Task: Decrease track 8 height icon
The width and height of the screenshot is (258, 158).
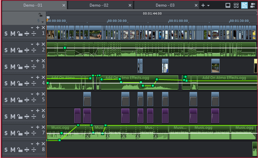Action: (x=34, y=150)
